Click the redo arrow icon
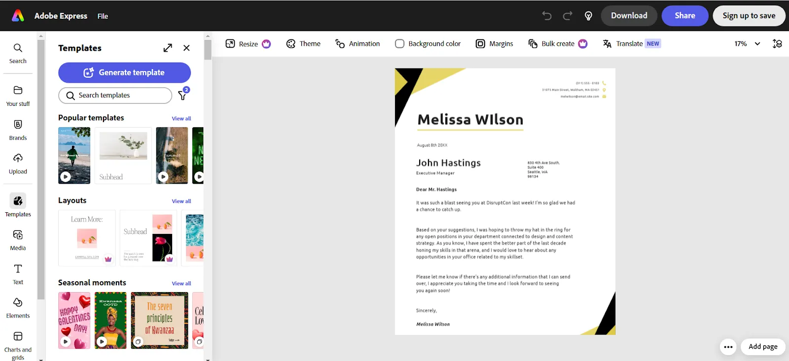This screenshot has height=361, width=789. (568, 16)
